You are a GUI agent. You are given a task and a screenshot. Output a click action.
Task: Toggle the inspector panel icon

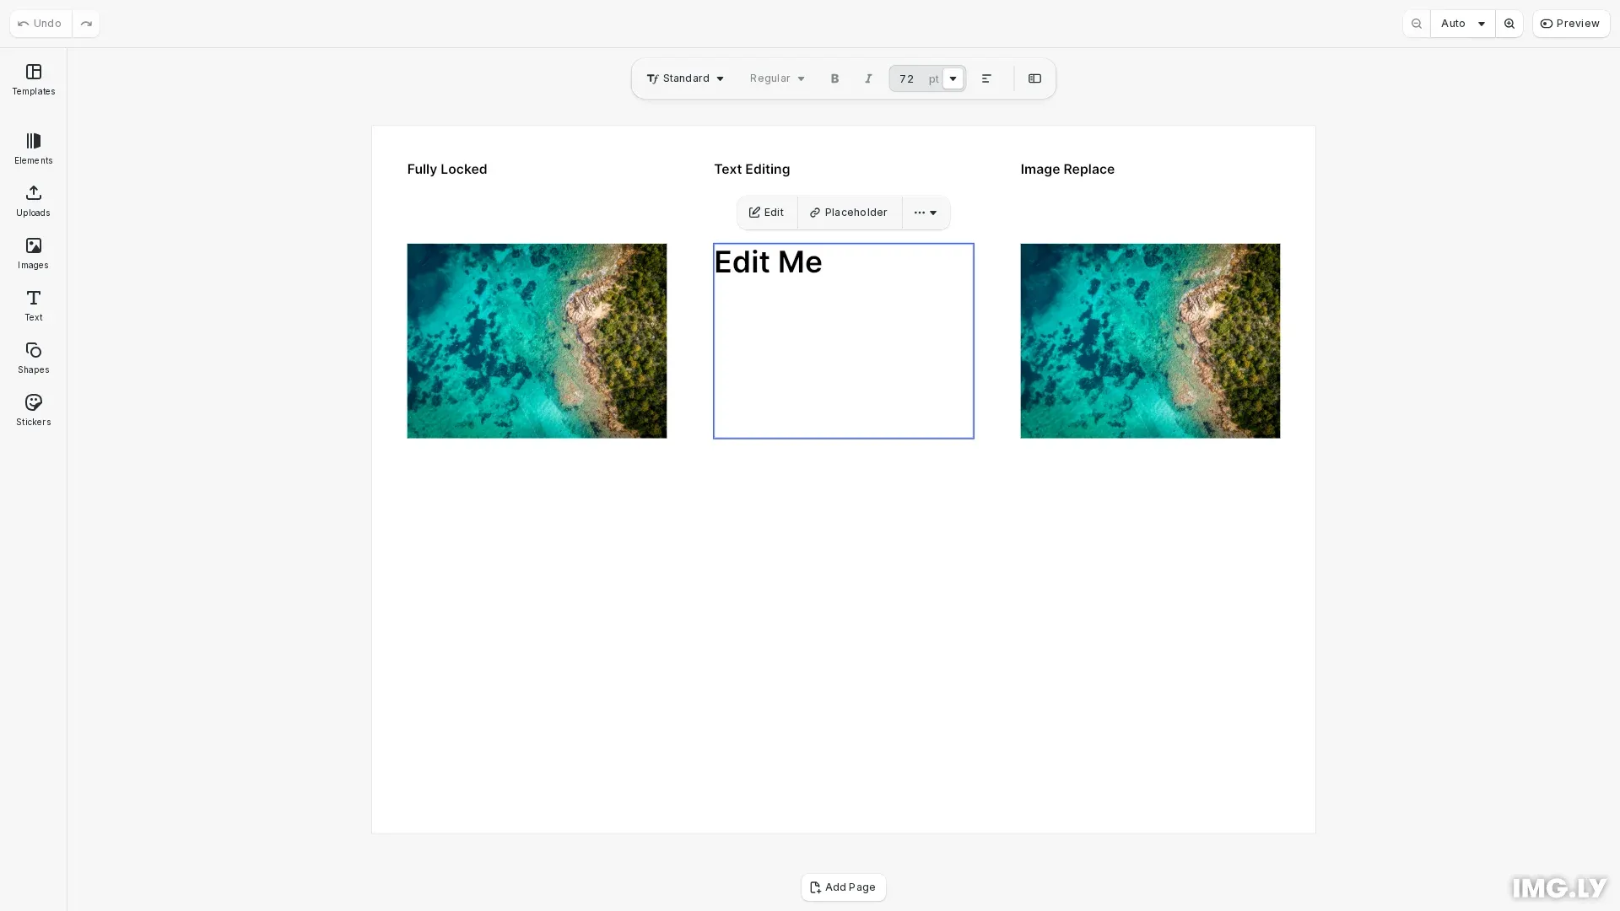(x=1034, y=78)
